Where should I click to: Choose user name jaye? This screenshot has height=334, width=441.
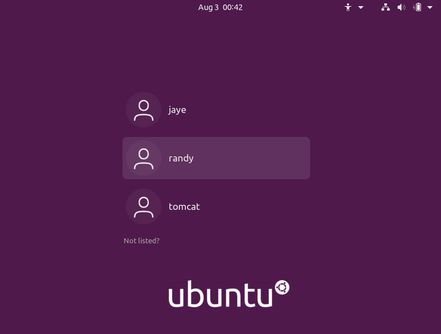click(x=177, y=110)
